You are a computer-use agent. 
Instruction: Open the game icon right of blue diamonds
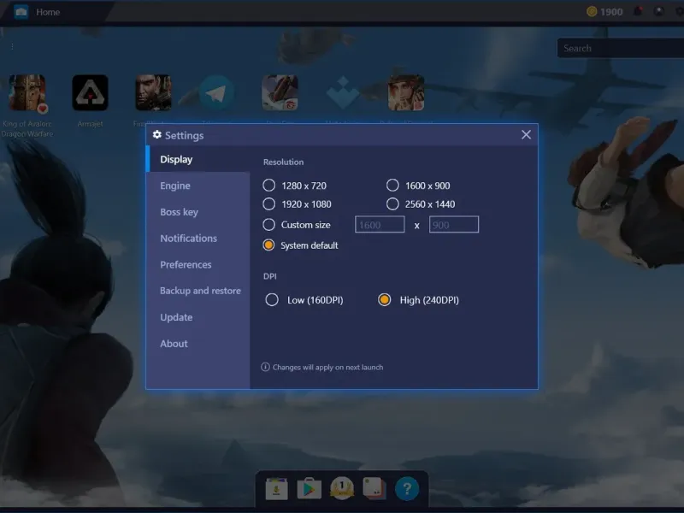pyautogui.click(x=406, y=92)
